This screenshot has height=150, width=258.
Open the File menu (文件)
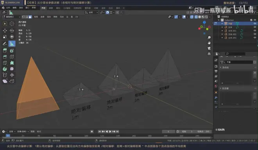[x=8, y=8]
